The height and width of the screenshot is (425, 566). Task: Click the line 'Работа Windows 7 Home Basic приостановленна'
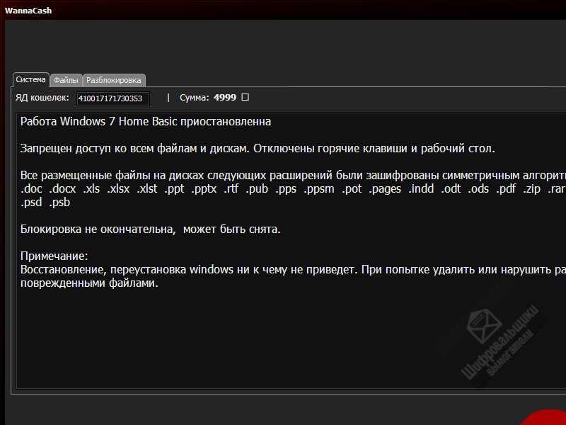[x=146, y=121]
